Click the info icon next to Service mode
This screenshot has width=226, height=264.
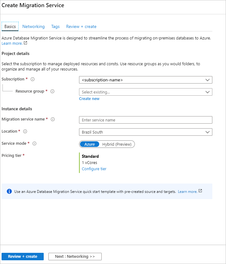click(x=34, y=143)
